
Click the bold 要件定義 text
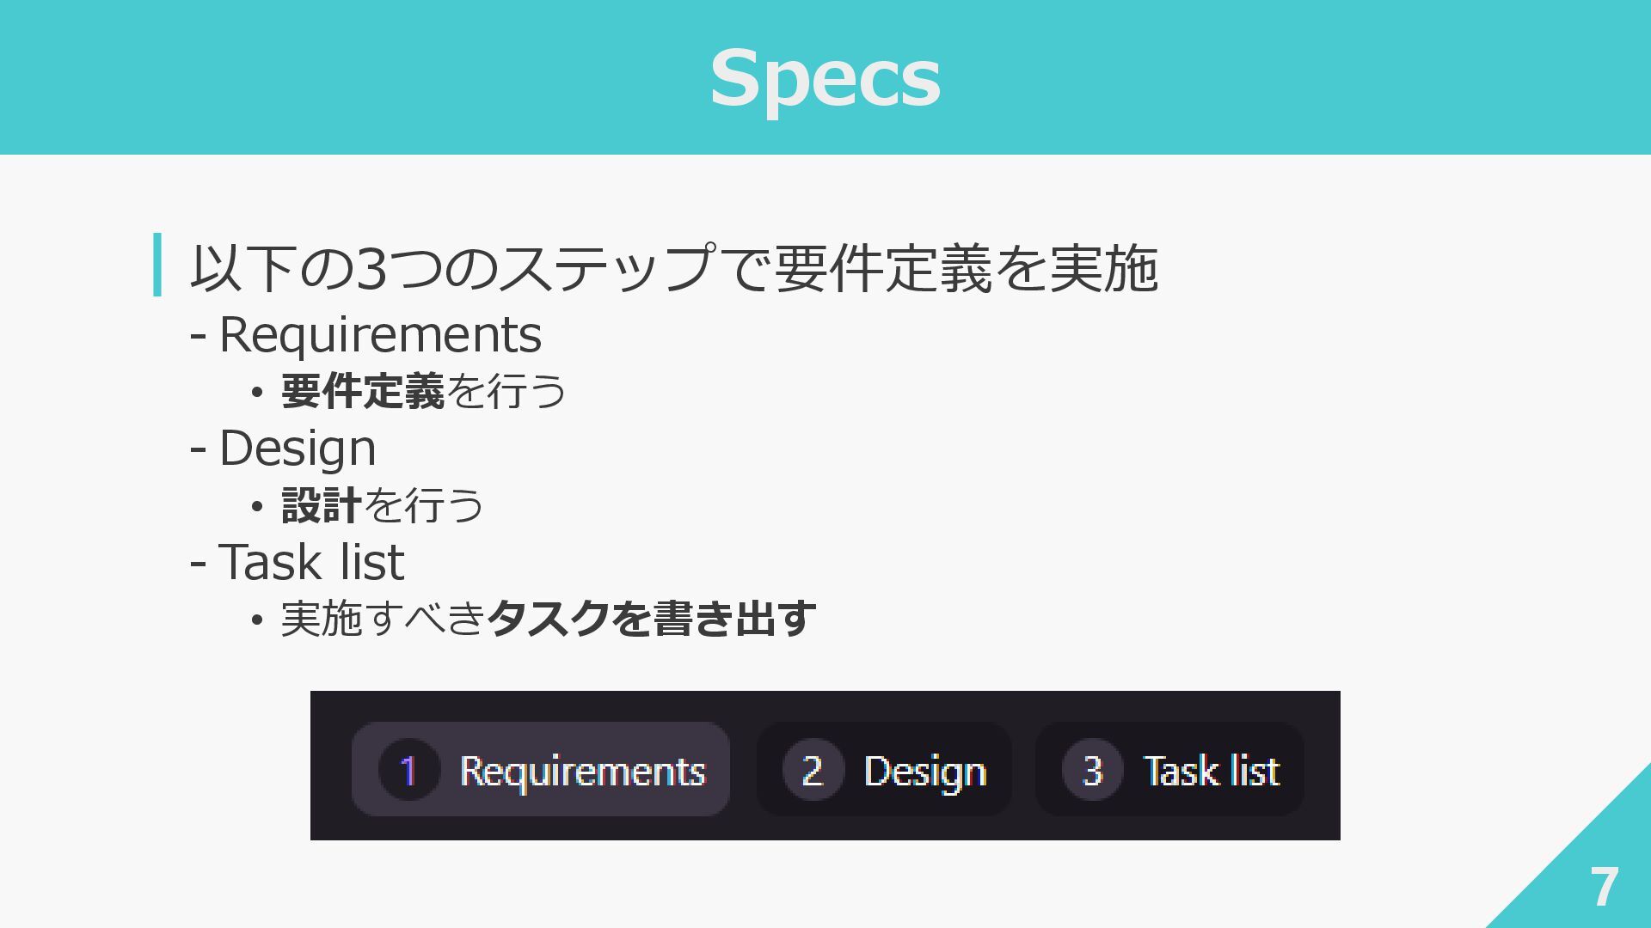point(363,391)
